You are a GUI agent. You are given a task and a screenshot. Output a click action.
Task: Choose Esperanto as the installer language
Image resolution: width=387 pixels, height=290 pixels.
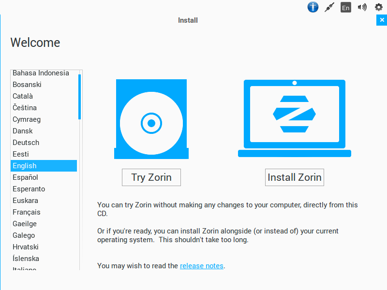point(29,189)
